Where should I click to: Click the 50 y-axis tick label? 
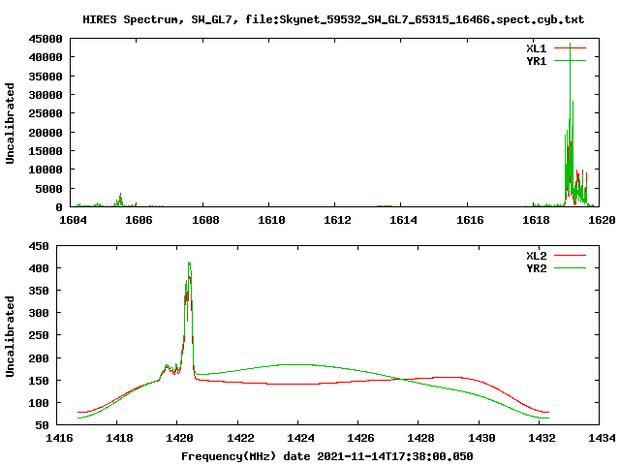(42, 425)
